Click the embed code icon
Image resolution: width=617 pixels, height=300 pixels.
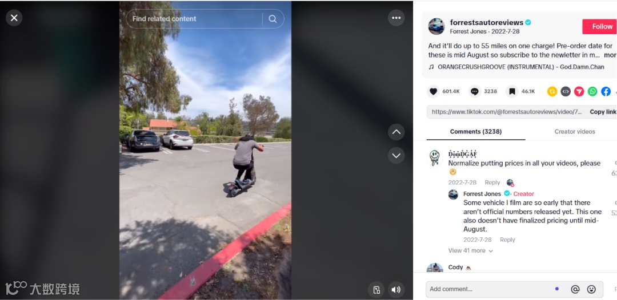566,91
